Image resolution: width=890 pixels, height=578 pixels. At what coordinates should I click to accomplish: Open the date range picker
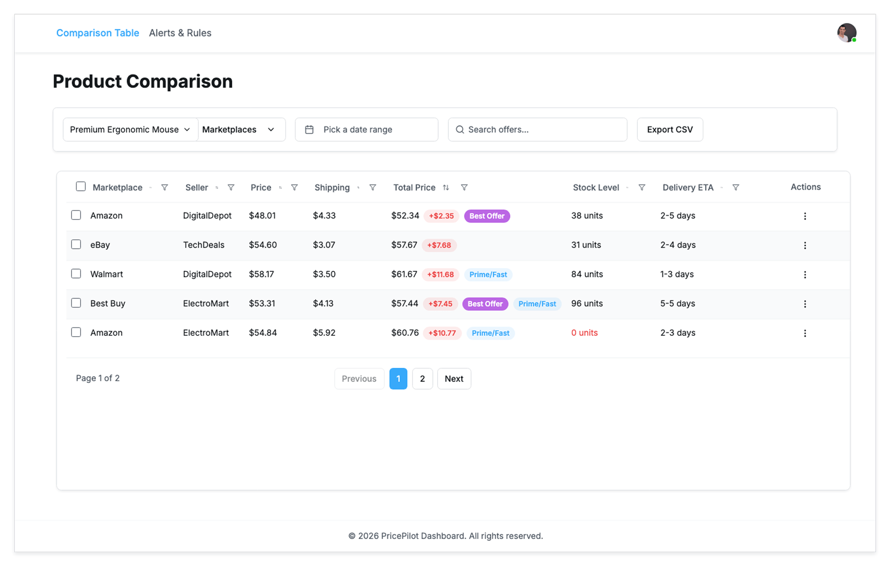366,130
